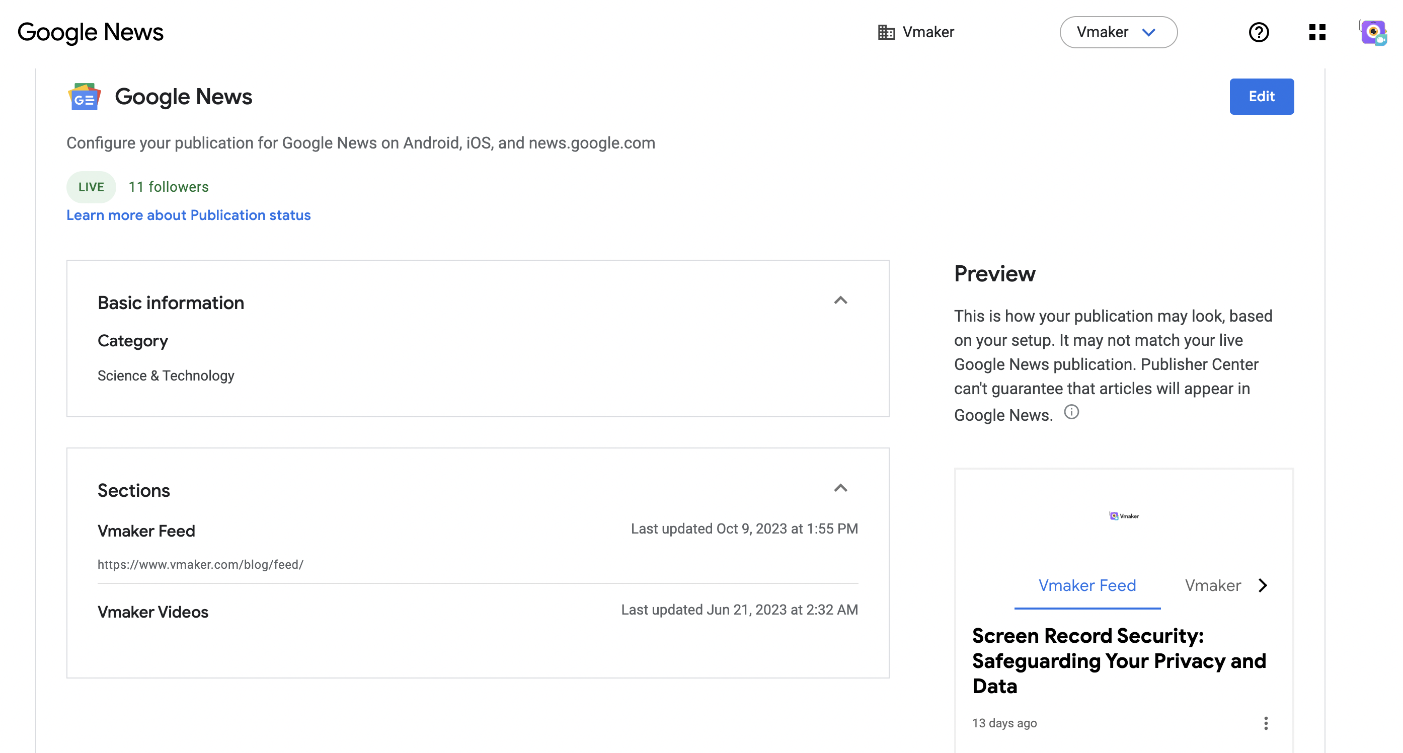Click the LIVE status badge

91,187
